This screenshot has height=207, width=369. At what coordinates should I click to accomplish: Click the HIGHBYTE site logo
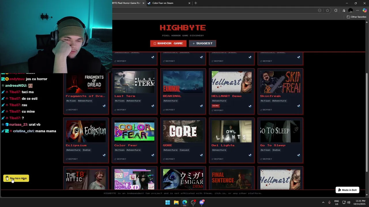(183, 28)
